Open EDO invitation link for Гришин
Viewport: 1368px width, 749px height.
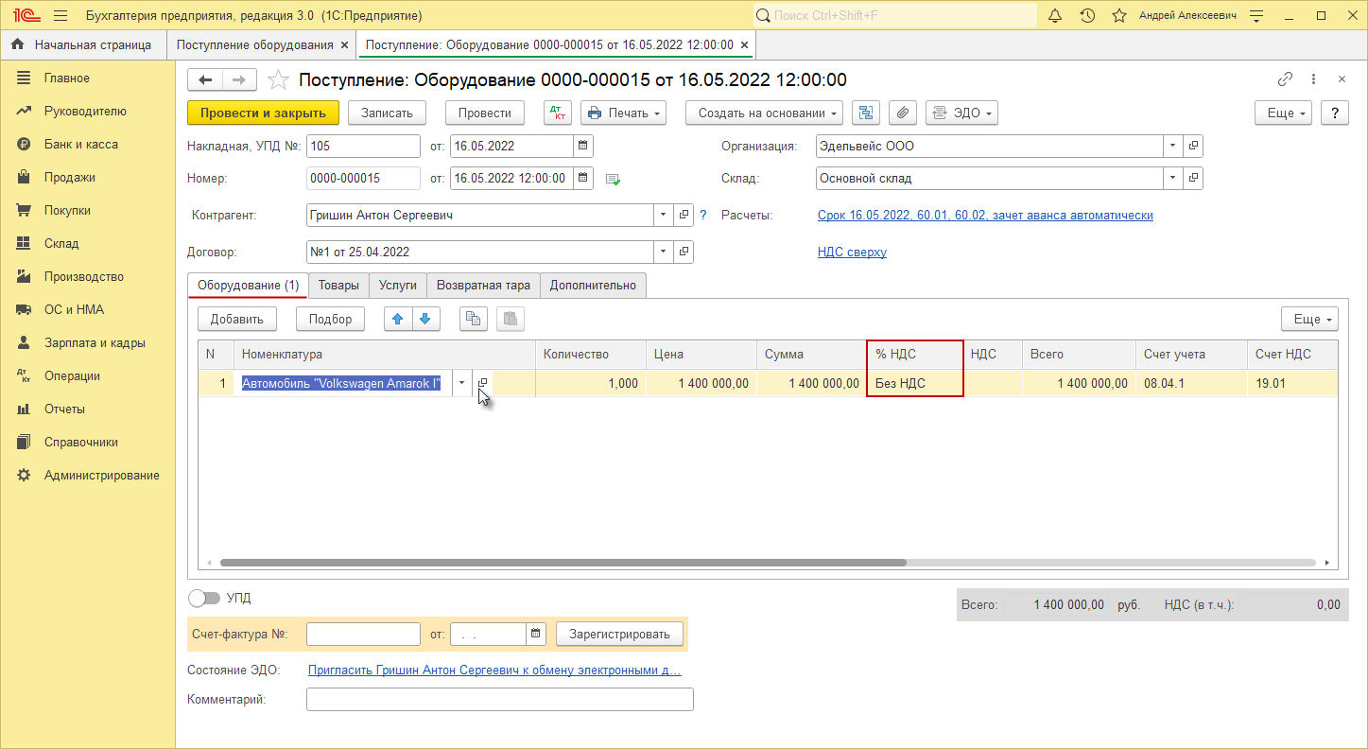(x=494, y=671)
